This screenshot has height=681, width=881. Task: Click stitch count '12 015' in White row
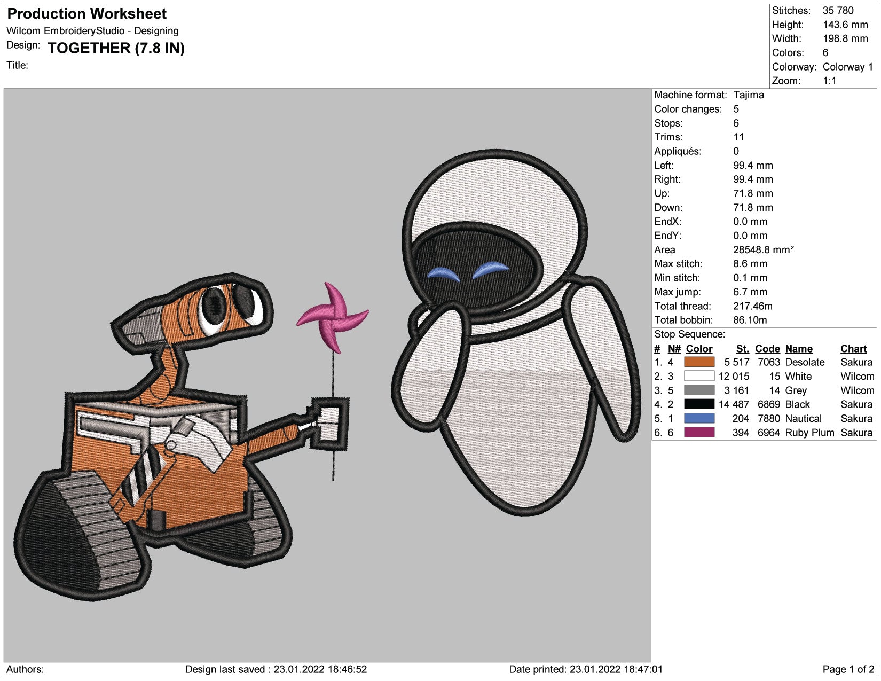tap(734, 376)
